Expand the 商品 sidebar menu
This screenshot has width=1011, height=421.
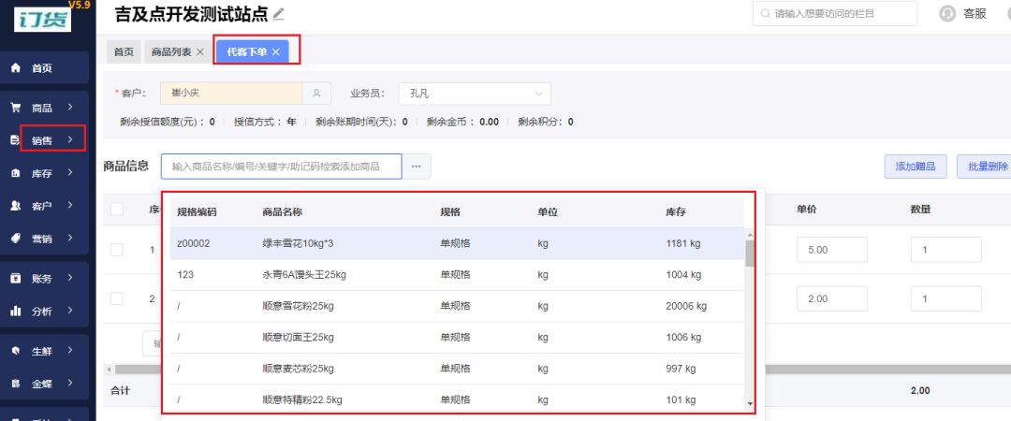(x=69, y=108)
